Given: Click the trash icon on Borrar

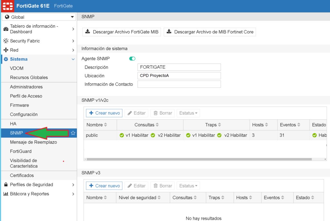Looking at the screenshot, I should point(155,113).
